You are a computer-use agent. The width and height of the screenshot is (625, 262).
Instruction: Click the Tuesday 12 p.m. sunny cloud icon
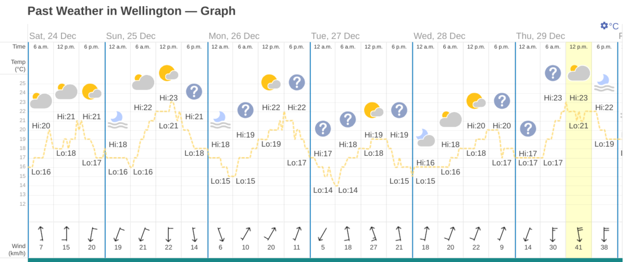373,110
